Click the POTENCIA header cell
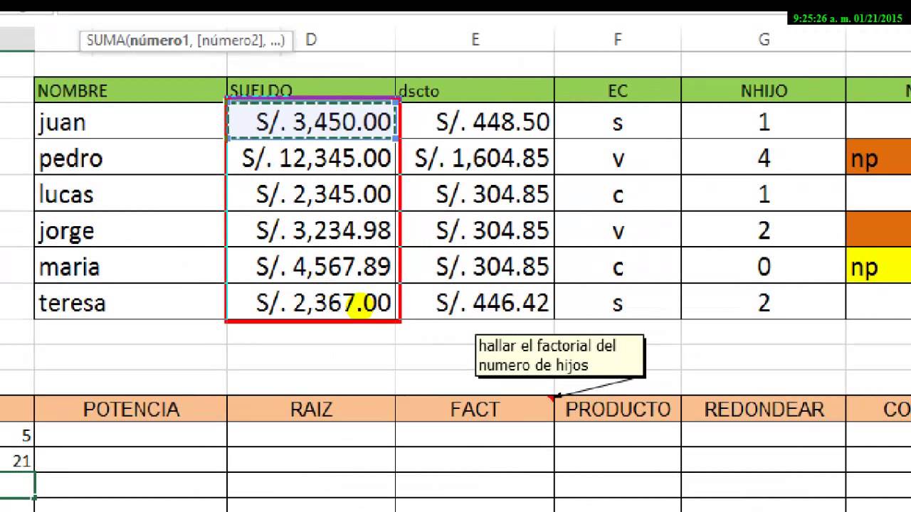This screenshot has width=911, height=512. pos(131,409)
